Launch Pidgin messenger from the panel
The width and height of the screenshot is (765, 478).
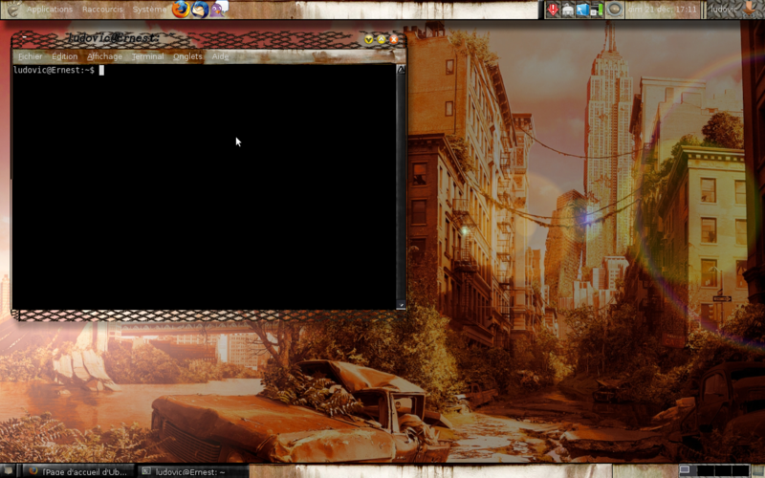pos(219,10)
